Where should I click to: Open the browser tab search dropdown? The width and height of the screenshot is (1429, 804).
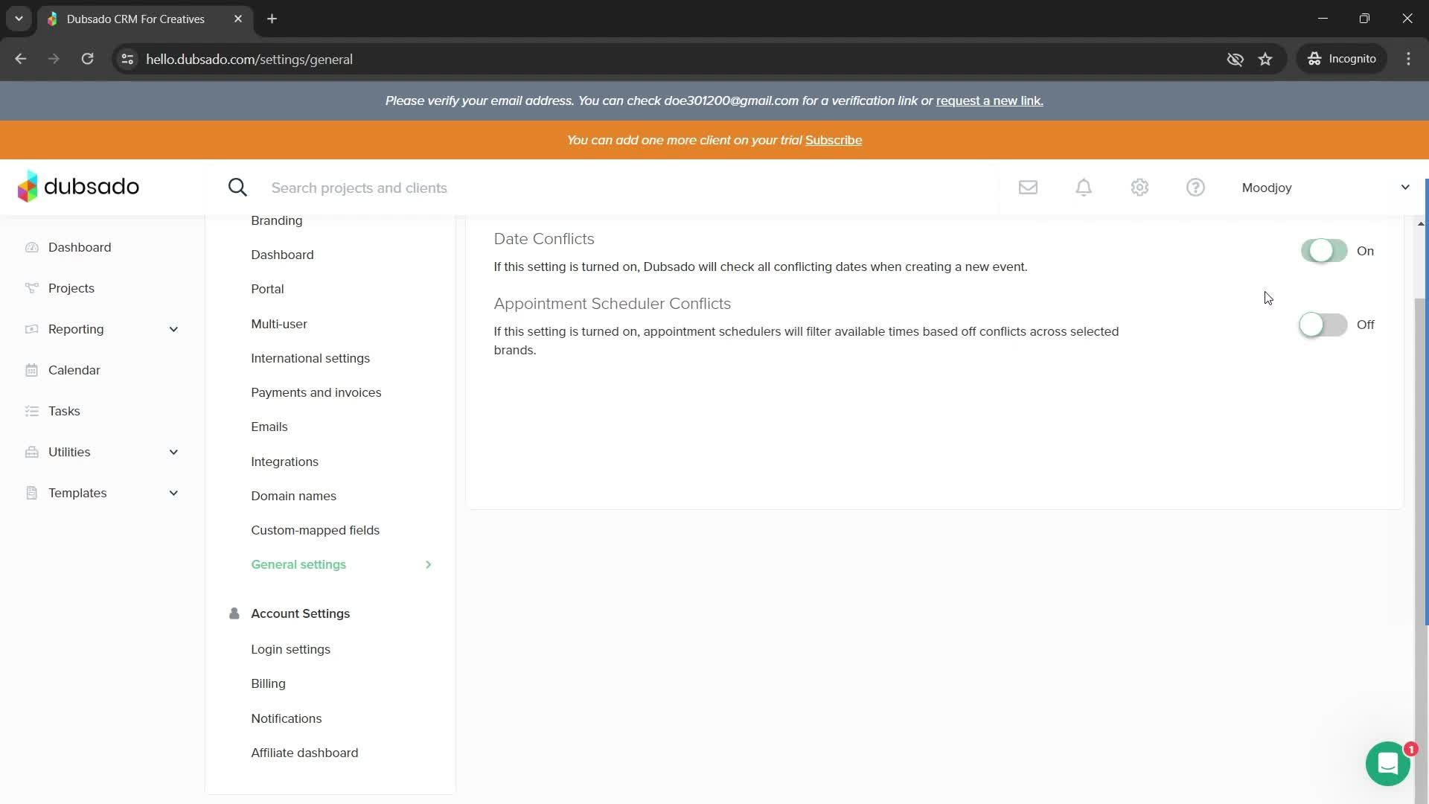[x=19, y=19]
